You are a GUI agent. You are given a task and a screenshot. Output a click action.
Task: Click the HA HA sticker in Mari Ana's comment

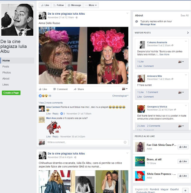click(54, 127)
